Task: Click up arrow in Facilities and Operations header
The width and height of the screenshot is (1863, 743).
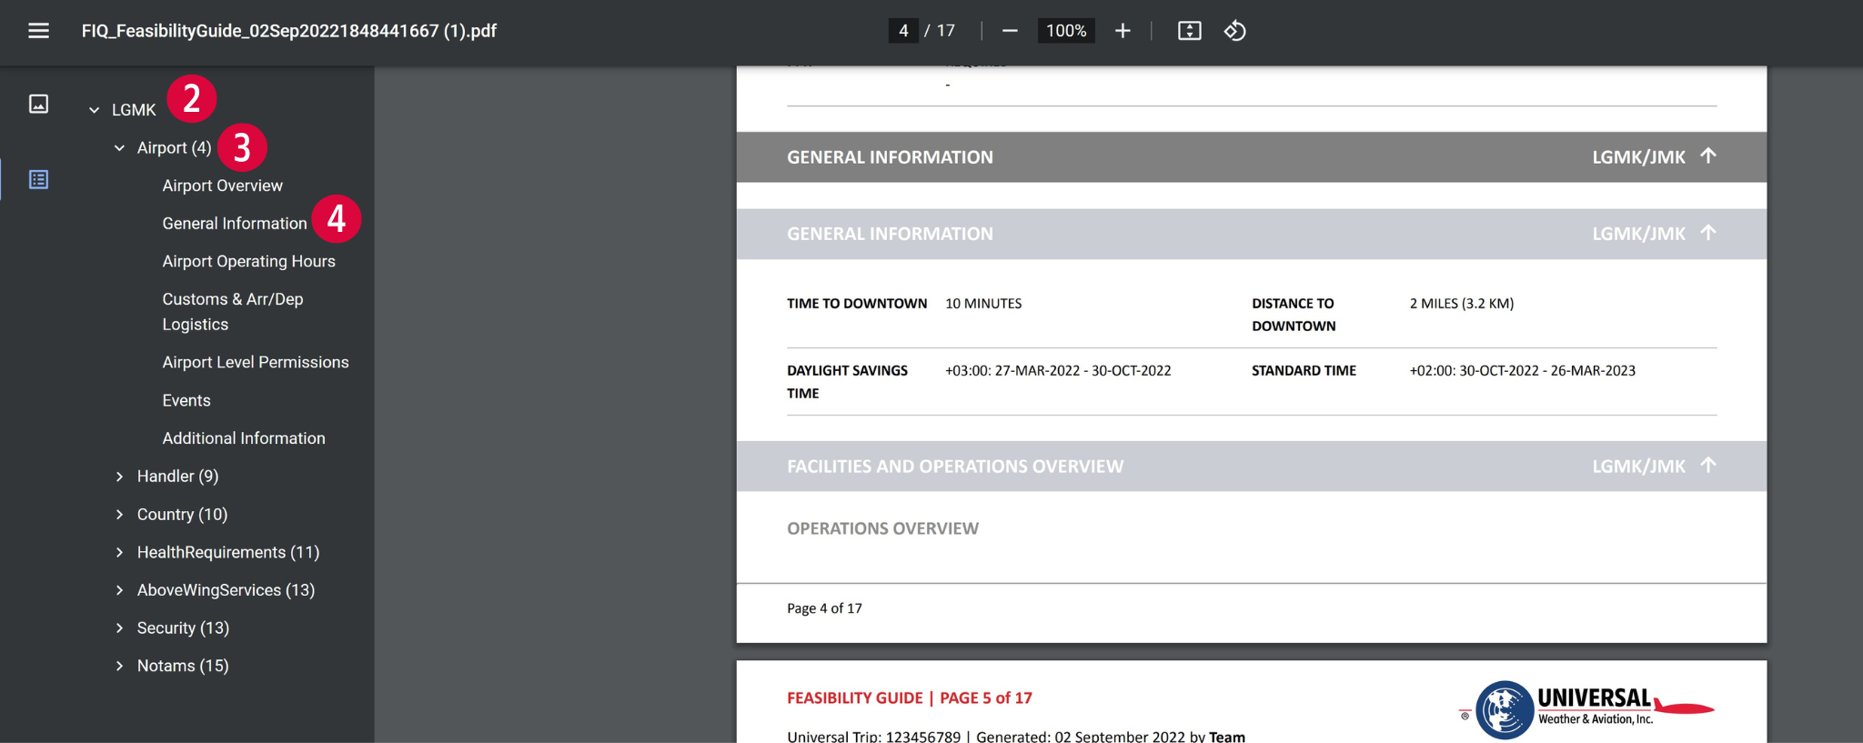Action: (1708, 465)
